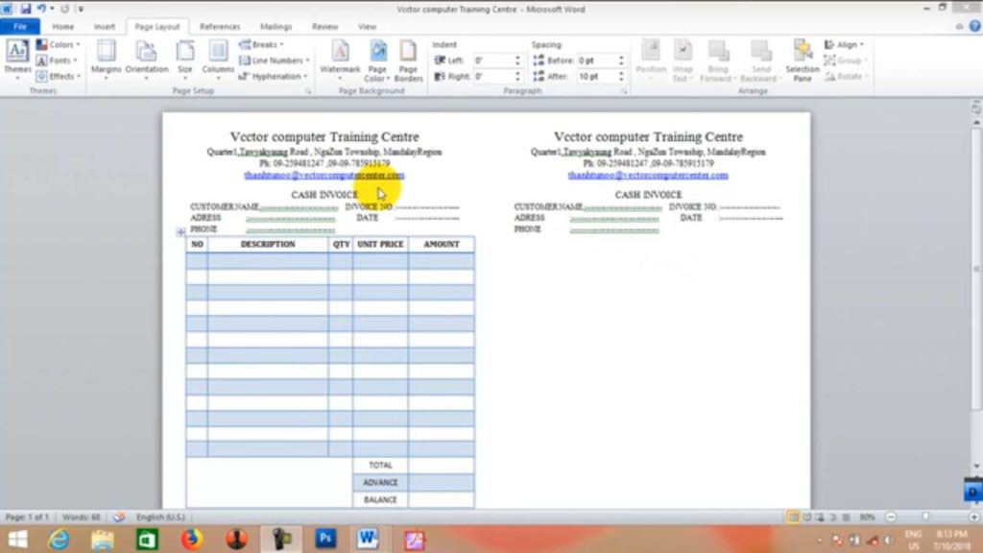Open word count from Words: 68
Image resolution: width=983 pixels, height=553 pixels.
click(81, 517)
